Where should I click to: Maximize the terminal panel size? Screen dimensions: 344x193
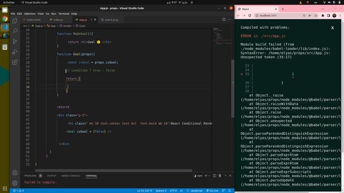tap(225, 176)
